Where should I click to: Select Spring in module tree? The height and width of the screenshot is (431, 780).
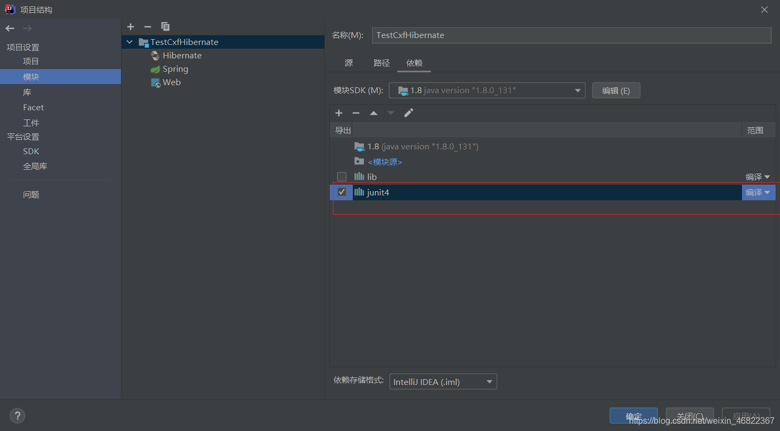tap(175, 69)
